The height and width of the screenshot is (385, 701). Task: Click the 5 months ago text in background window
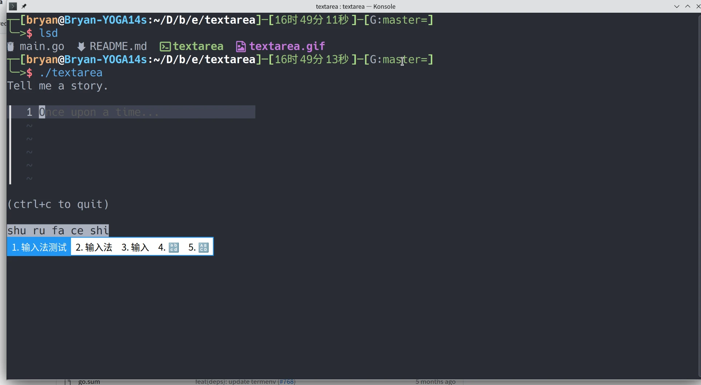coord(435,381)
